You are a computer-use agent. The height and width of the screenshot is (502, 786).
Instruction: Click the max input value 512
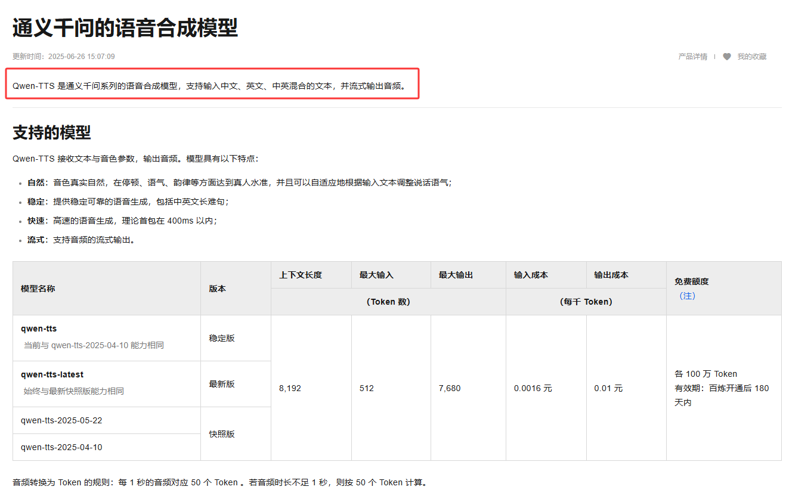click(366, 388)
